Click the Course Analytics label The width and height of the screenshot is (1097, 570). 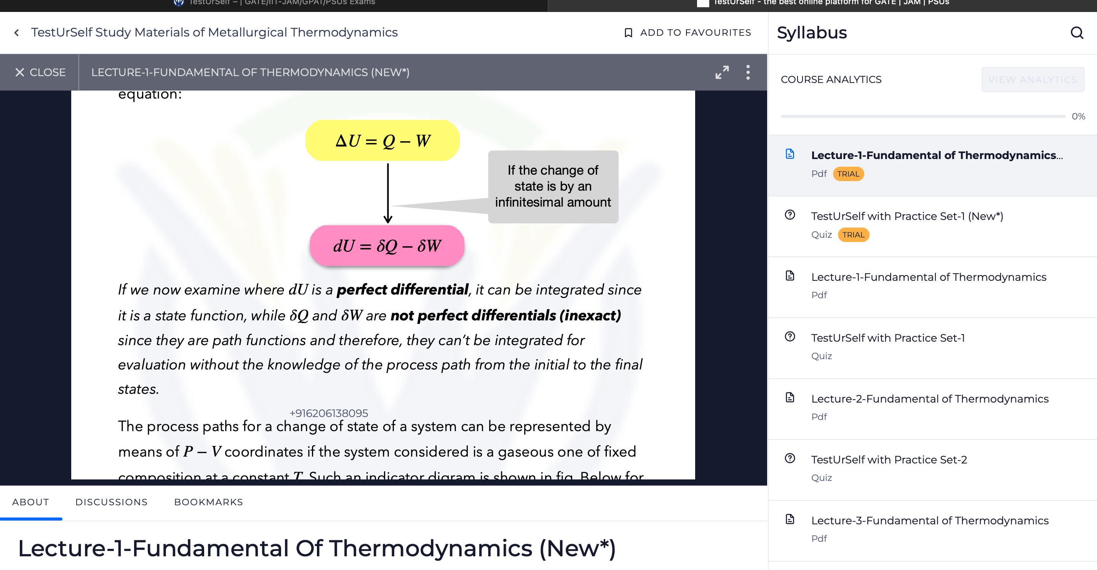tap(831, 80)
